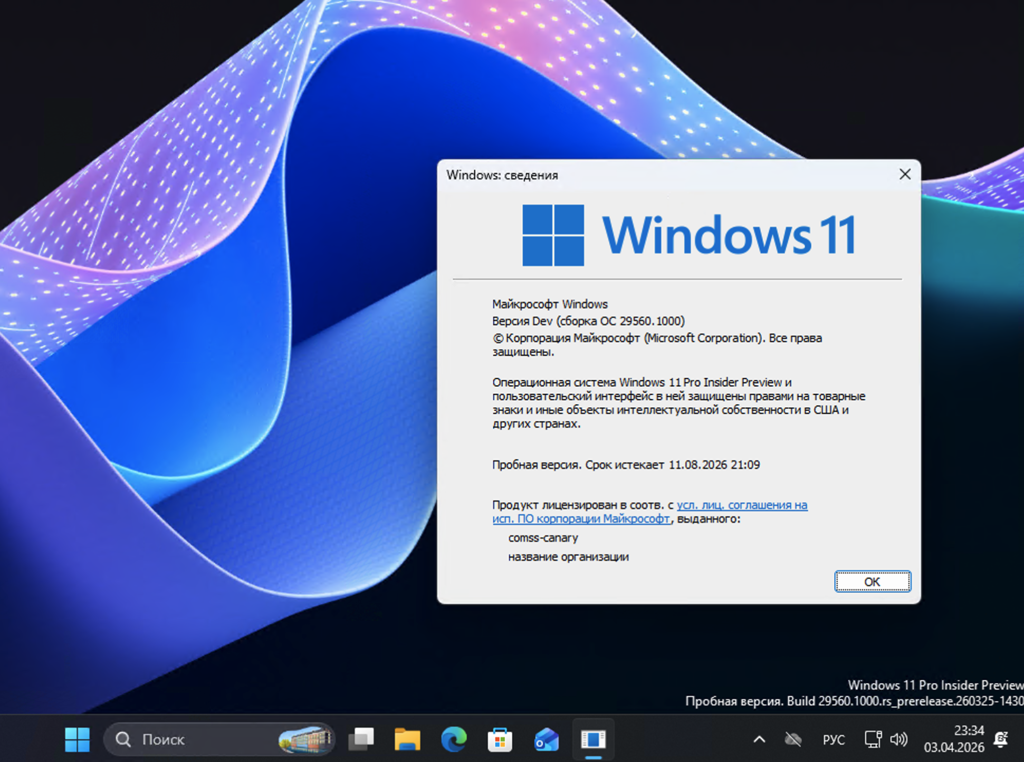Open the search highlight building image
Screen dimensions: 1024x762
click(306, 739)
